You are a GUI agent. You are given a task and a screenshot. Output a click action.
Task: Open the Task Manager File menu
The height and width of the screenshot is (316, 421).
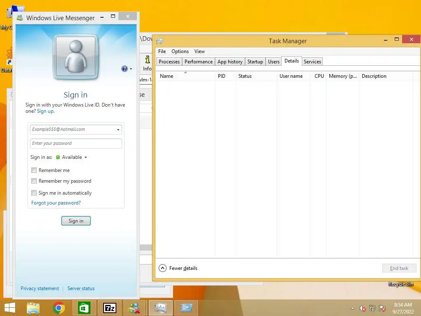coord(162,51)
